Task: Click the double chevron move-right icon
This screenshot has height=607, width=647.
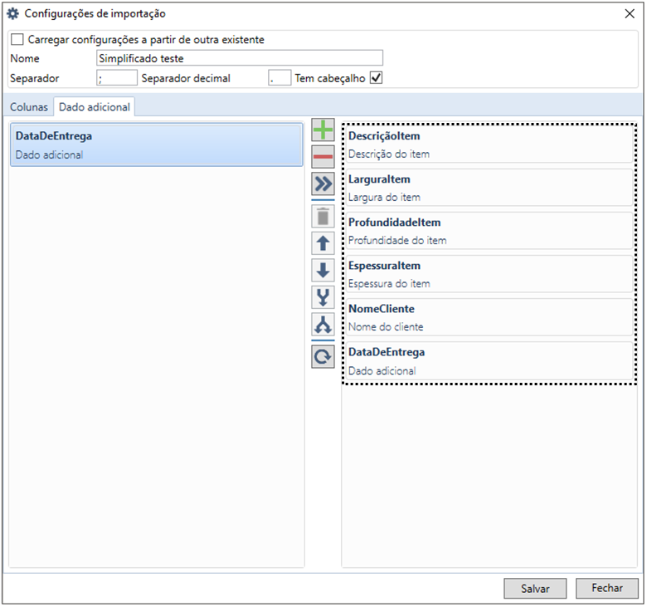Action: click(323, 184)
